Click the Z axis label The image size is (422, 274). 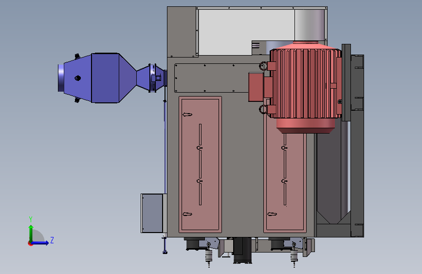52,240
